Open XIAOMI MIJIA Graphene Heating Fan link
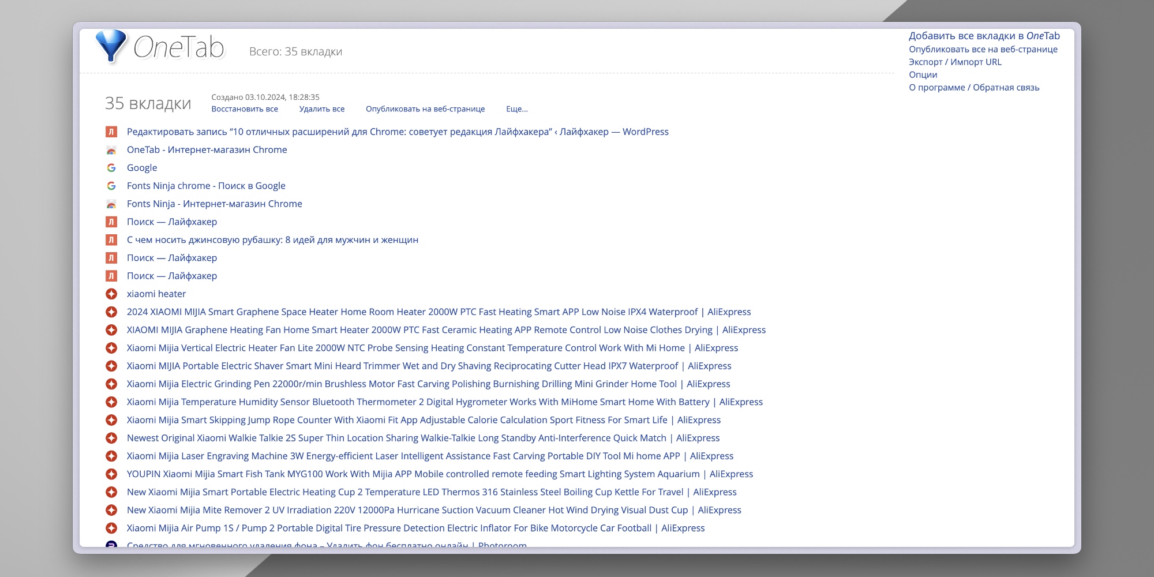 coord(447,330)
